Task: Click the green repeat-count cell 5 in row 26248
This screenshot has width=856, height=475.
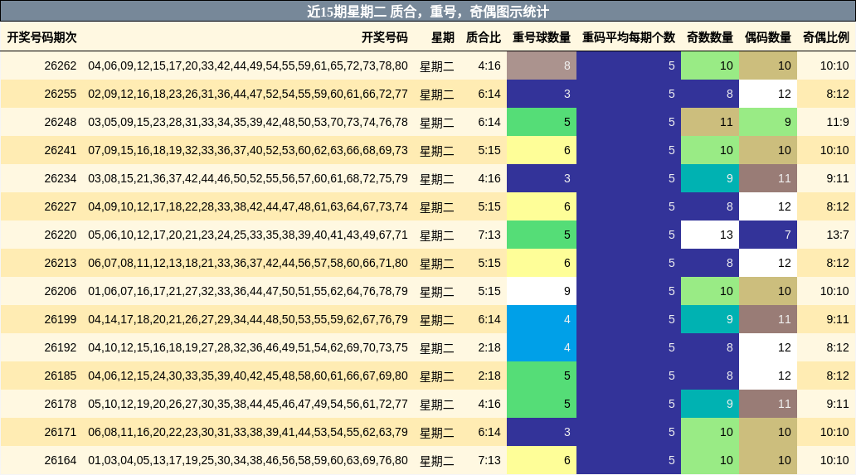Action: [542, 122]
